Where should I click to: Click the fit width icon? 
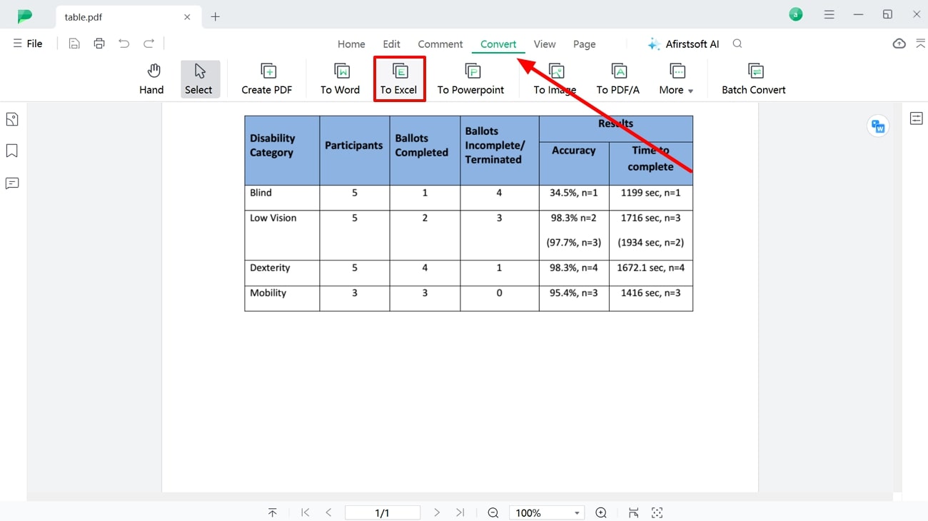pyautogui.click(x=633, y=512)
